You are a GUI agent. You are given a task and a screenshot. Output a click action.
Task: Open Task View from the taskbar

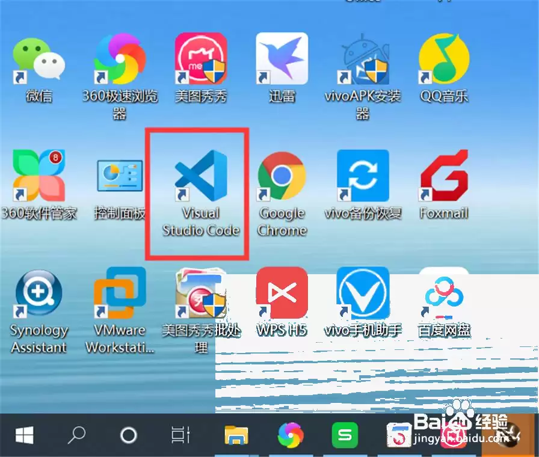pyautogui.click(x=181, y=435)
